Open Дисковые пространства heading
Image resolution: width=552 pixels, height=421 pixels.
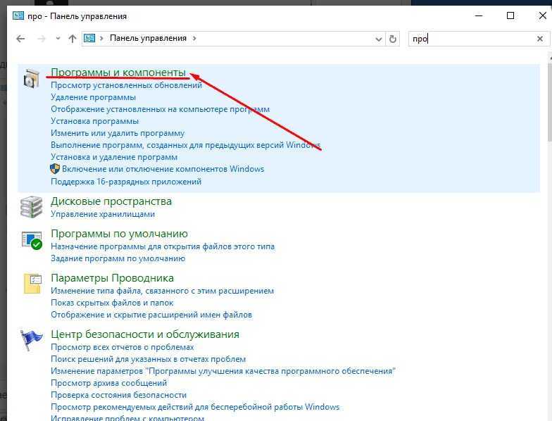click(x=111, y=201)
